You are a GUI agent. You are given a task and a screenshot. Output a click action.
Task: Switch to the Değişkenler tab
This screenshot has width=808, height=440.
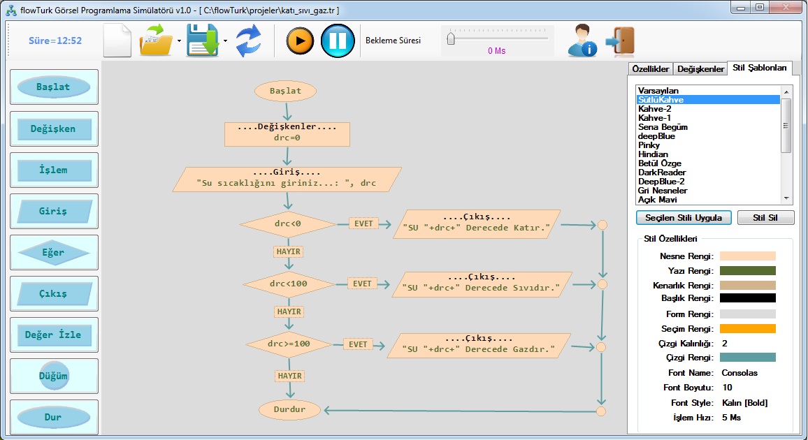tap(700, 69)
